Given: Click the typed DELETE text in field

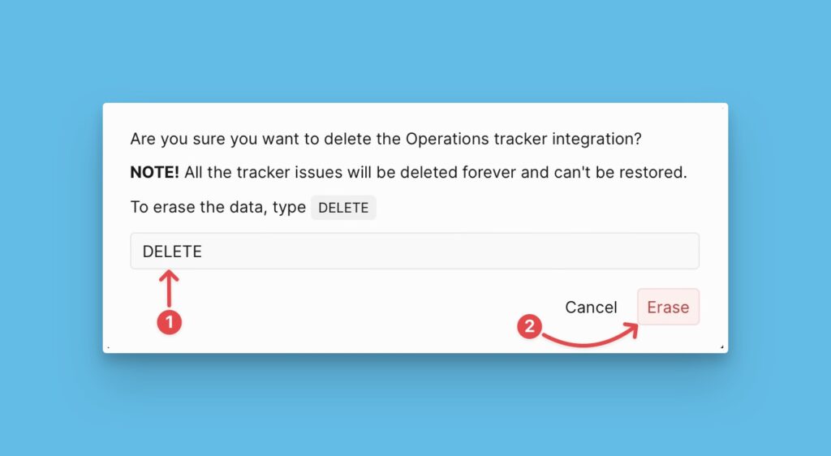Looking at the screenshot, I should [172, 252].
